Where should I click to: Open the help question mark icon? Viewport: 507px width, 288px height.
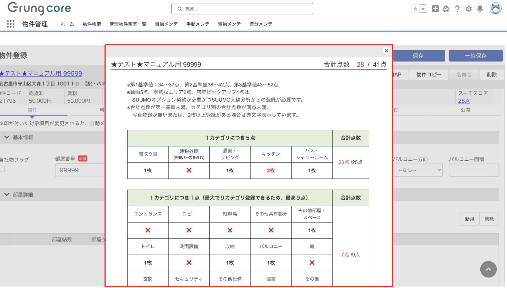[x=457, y=9]
